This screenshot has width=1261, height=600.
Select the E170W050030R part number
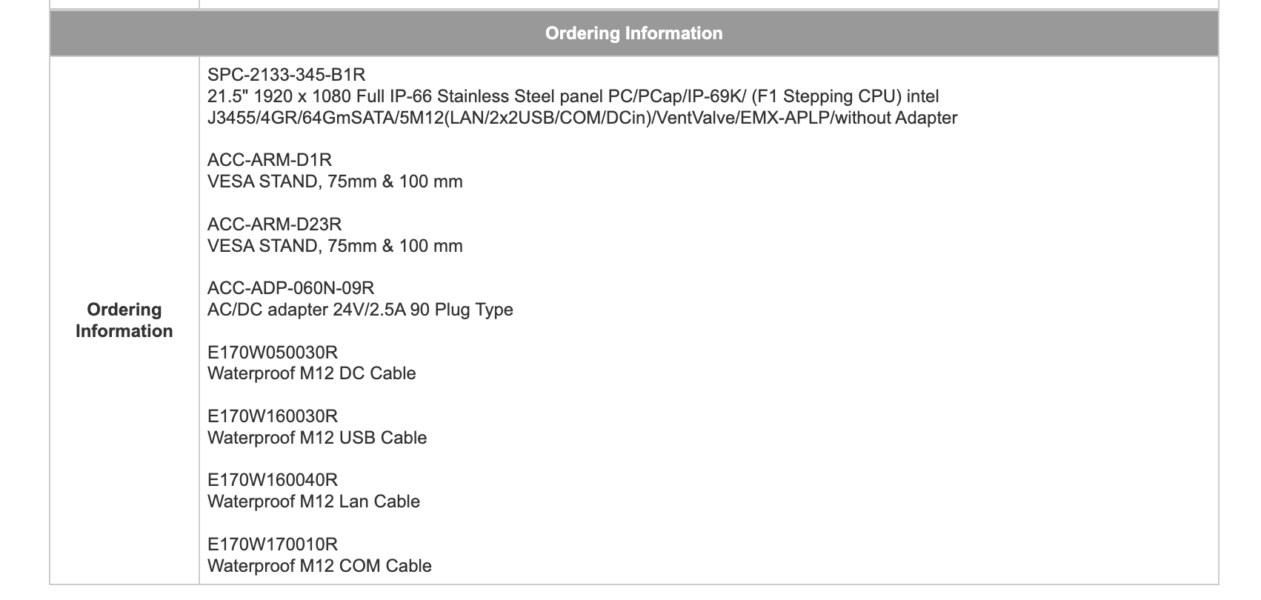tap(273, 353)
